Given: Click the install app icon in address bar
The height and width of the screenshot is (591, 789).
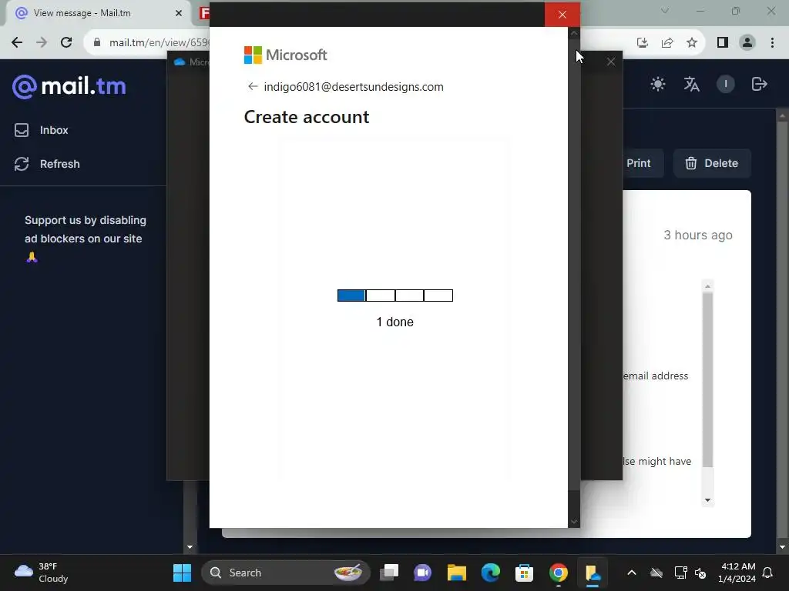Looking at the screenshot, I should tap(642, 43).
